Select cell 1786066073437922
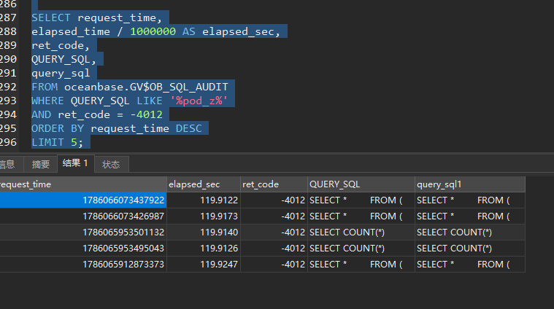Viewport: 554px width, 309px height. [x=83, y=200]
